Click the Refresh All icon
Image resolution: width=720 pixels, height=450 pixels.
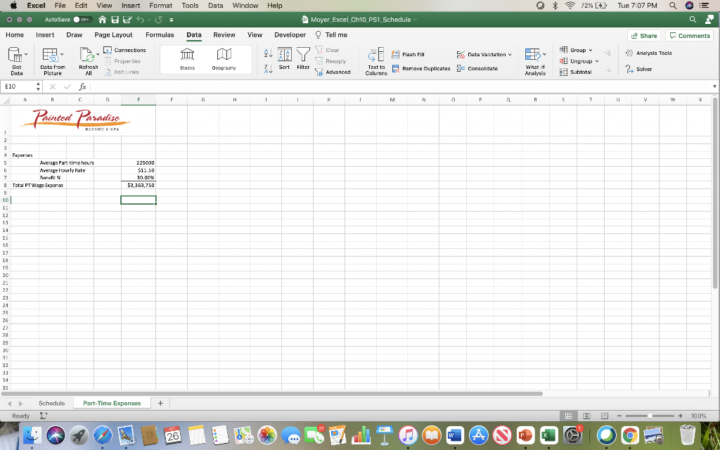86,55
